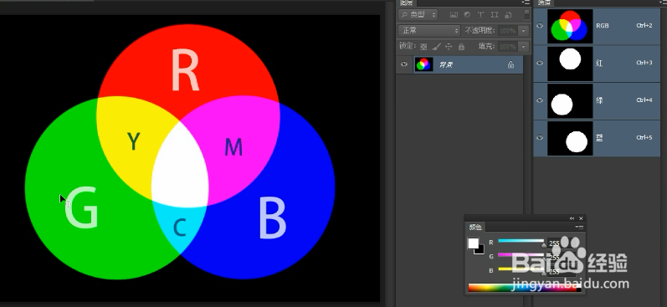Image resolution: width=667 pixels, height=307 pixels.
Task: Filter layers by type (T) icon
Action: [x=480, y=14]
